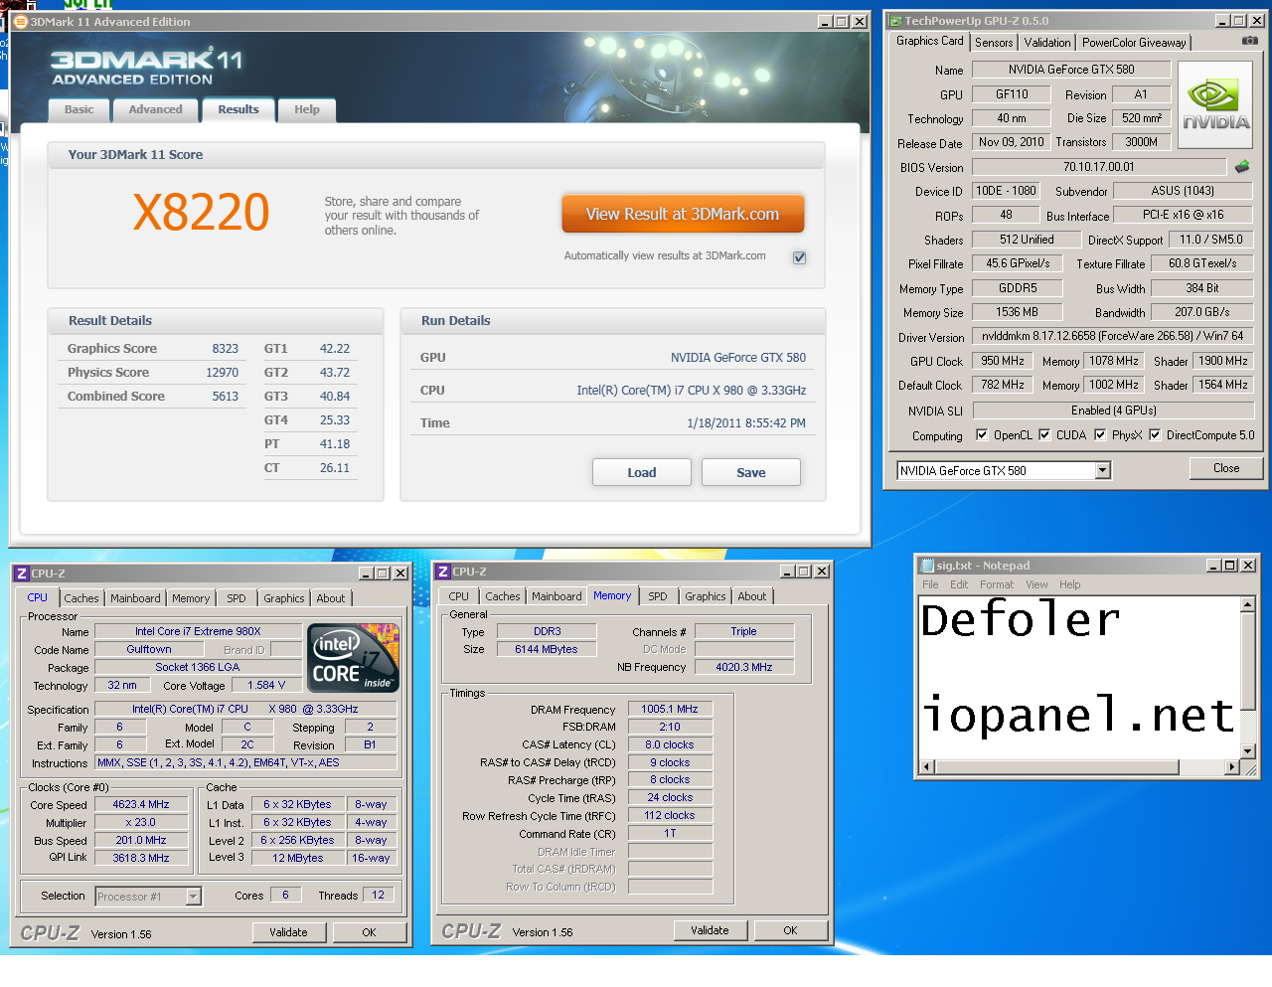The width and height of the screenshot is (1272, 987).
Task: Click the BIOS Version field 70.10.17.00.01
Action: coord(1099,167)
